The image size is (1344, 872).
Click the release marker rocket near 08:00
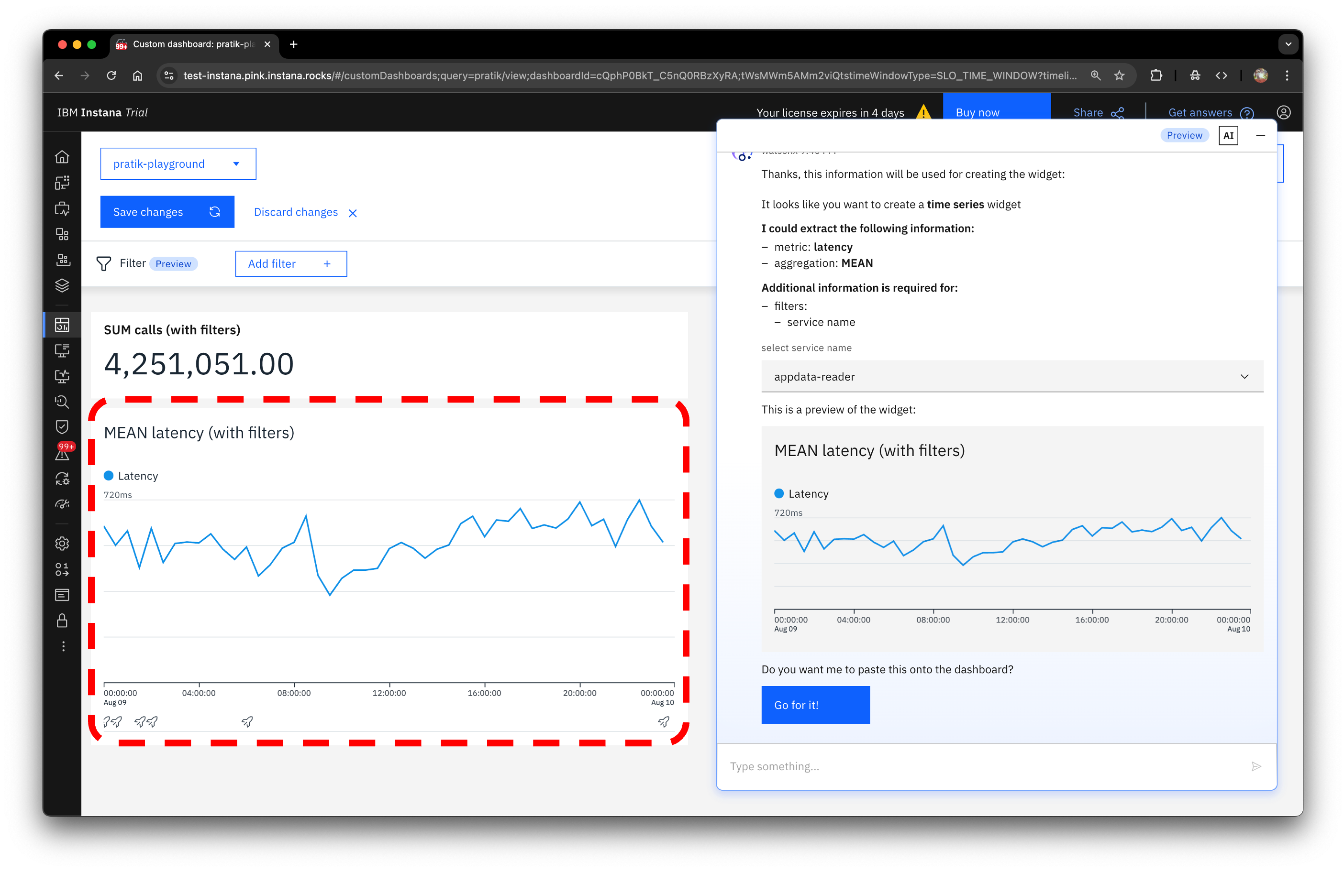pyautogui.click(x=247, y=721)
